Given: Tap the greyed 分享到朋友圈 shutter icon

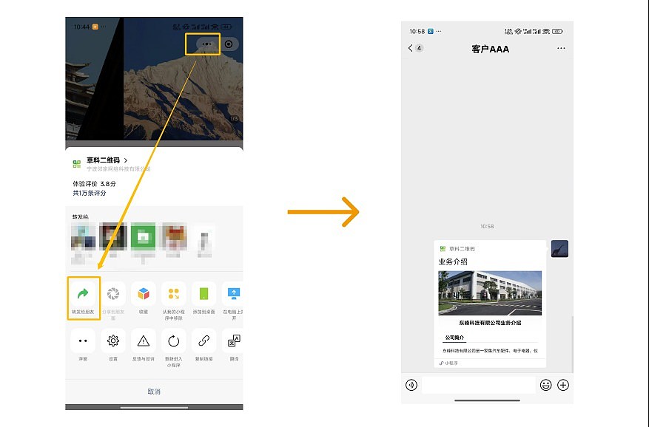Looking at the screenshot, I should tap(113, 294).
